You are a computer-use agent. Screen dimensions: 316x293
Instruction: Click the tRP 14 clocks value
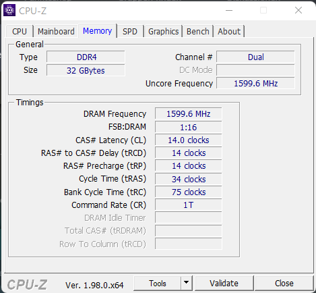tap(188, 165)
